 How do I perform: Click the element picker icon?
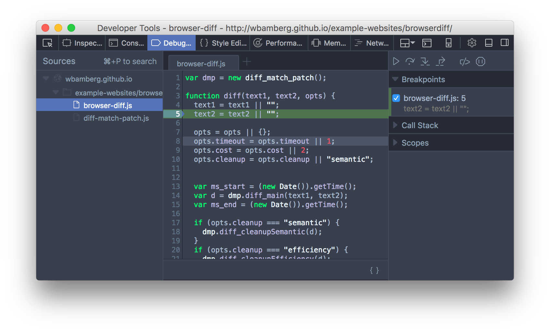(48, 43)
